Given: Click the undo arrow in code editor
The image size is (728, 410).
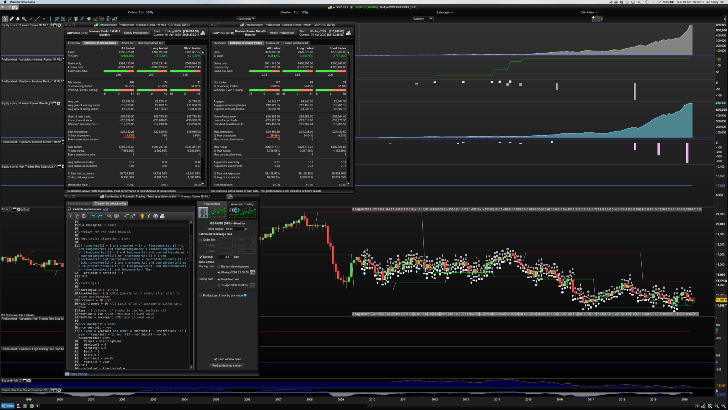Looking at the screenshot, I should pos(93,216).
